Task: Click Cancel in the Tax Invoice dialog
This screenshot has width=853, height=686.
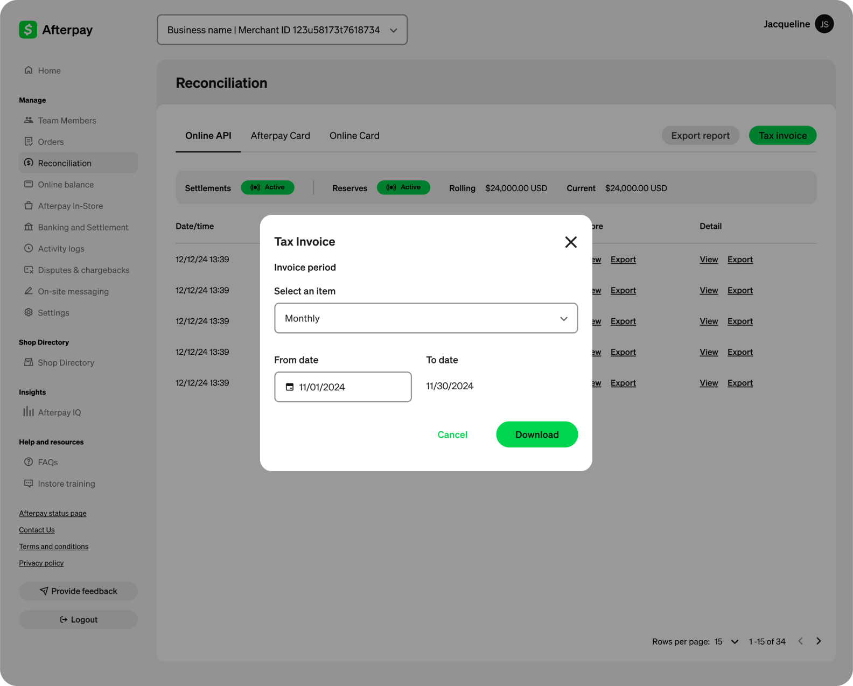Action: pos(452,435)
